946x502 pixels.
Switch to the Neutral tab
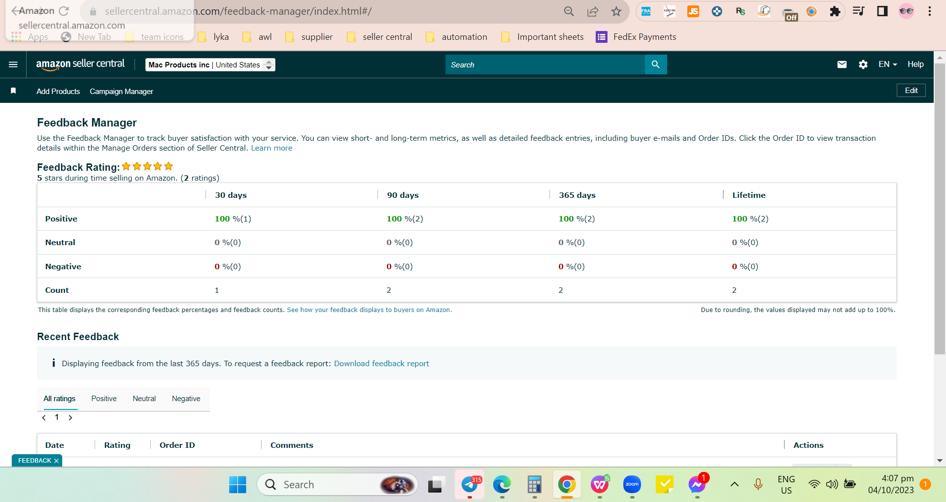[x=144, y=399]
